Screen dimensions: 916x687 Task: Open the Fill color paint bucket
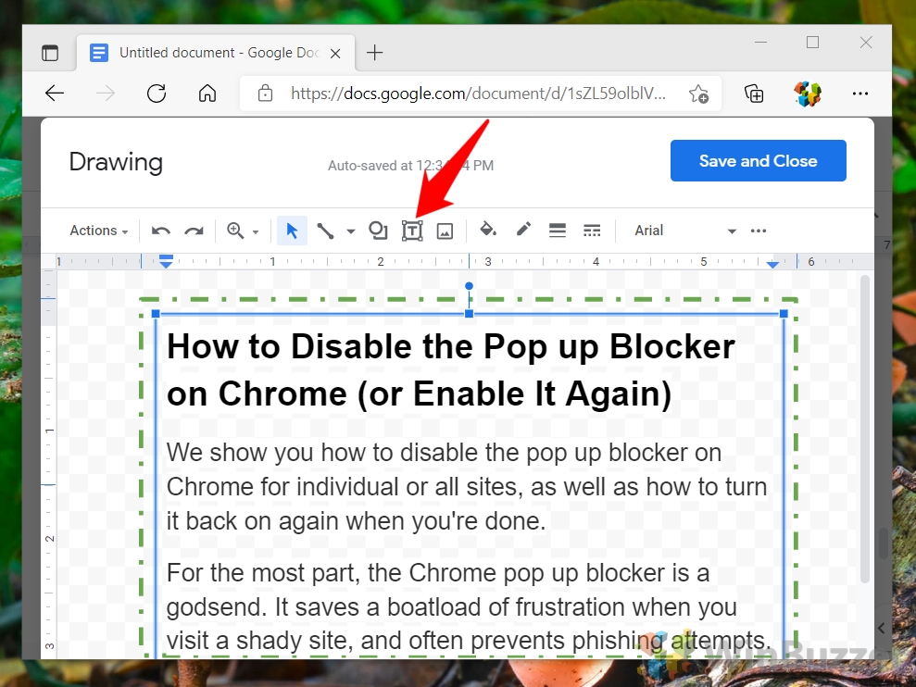[x=488, y=230]
